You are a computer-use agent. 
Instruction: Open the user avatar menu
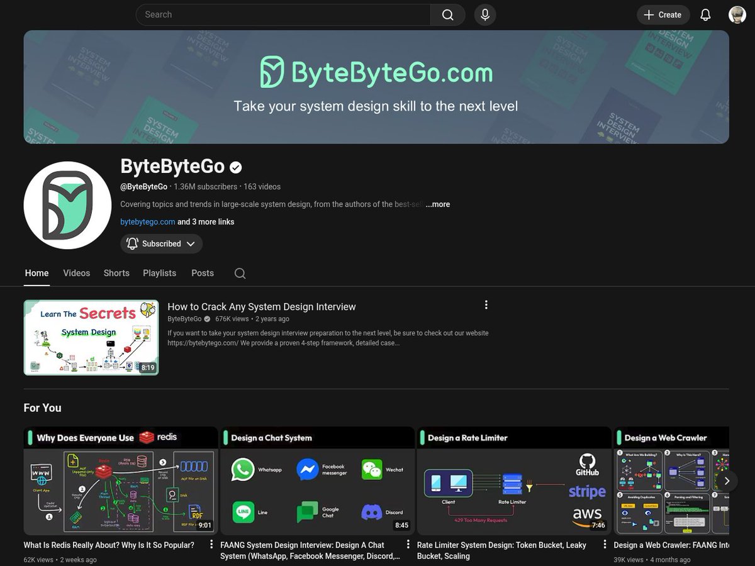737,14
